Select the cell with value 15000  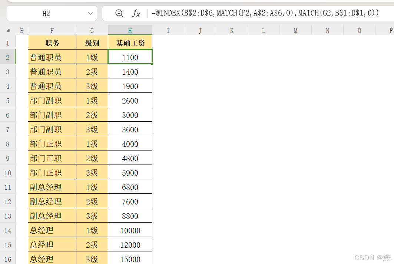click(130, 258)
